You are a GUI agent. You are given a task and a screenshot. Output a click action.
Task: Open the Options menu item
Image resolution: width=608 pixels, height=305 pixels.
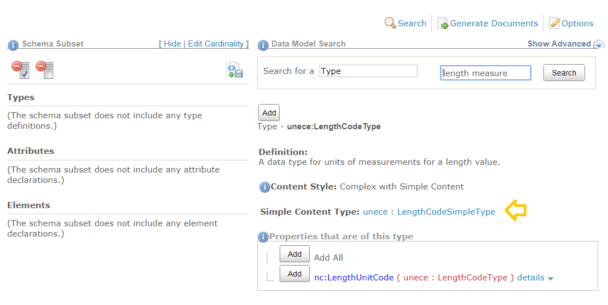click(571, 24)
